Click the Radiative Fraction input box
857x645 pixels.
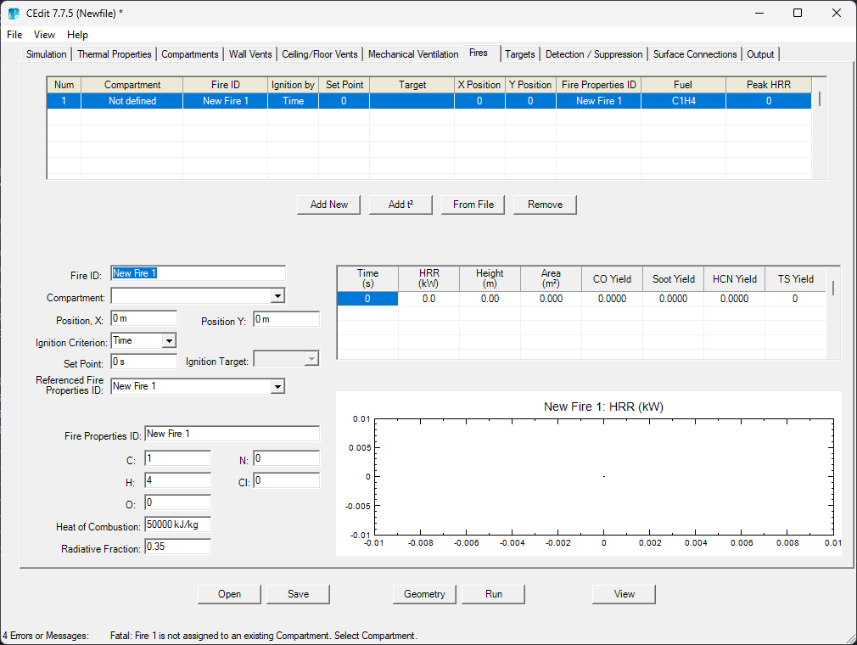coord(177,547)
